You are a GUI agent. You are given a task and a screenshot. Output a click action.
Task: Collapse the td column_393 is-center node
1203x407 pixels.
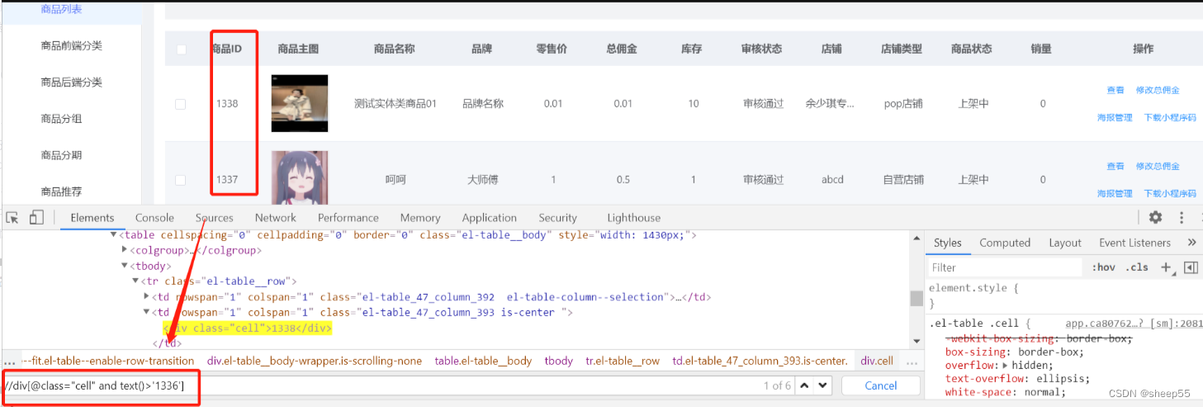tap(146, 313)
